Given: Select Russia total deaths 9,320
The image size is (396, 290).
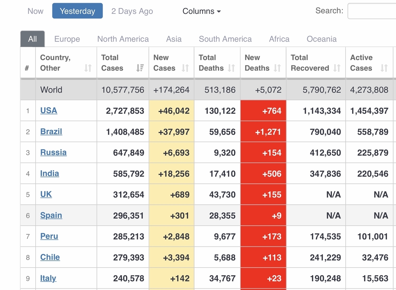Looking at the screenshot, I should coord(225,153).
